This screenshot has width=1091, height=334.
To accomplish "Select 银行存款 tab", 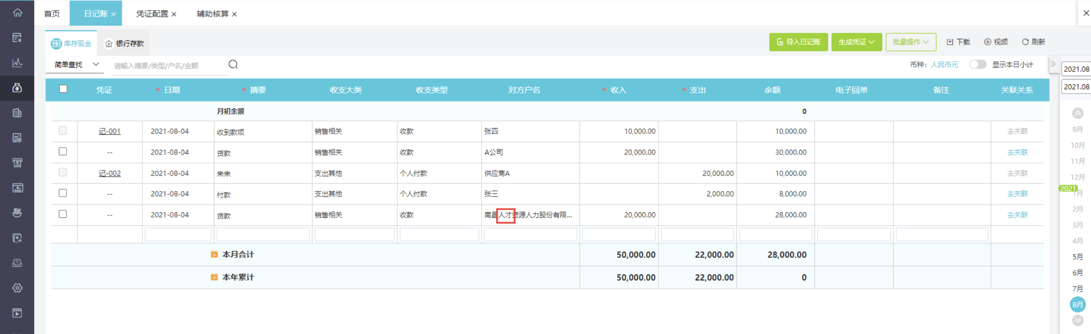I will [x=124, y=43].
